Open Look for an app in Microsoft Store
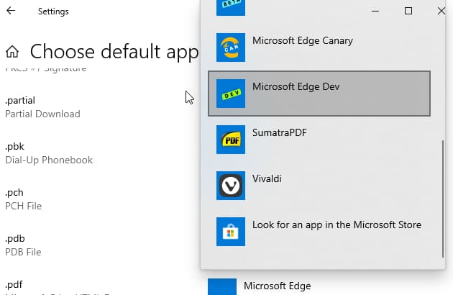This screenshot has height=295, width=453. point(337,225)
